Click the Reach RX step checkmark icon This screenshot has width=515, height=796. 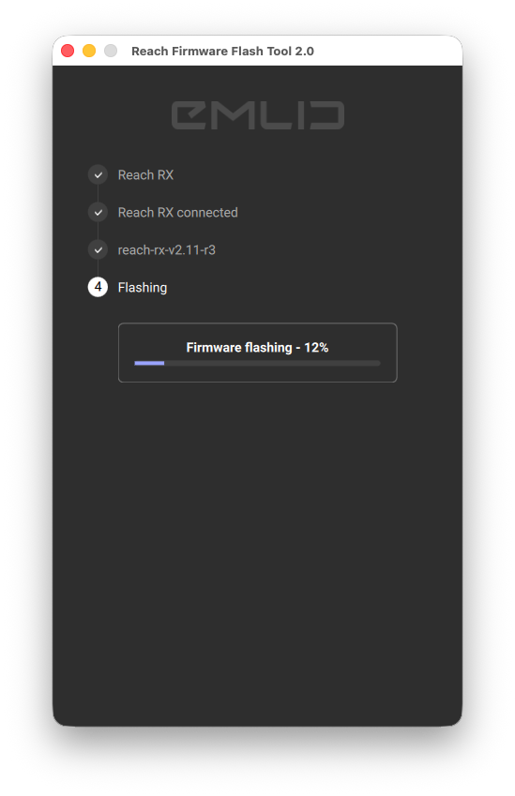(x=98, y=175)
